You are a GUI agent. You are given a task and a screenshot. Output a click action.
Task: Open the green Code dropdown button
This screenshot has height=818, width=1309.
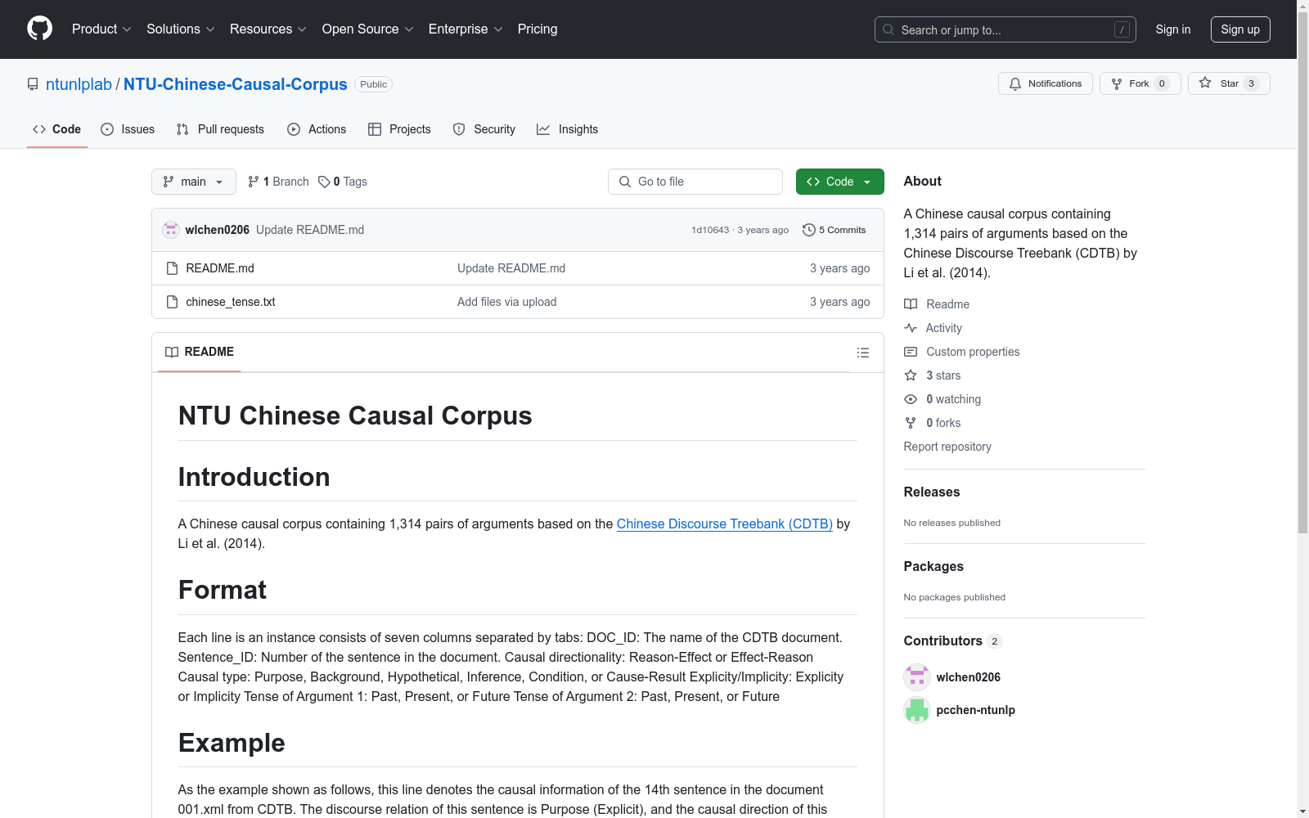click(839, 182)
